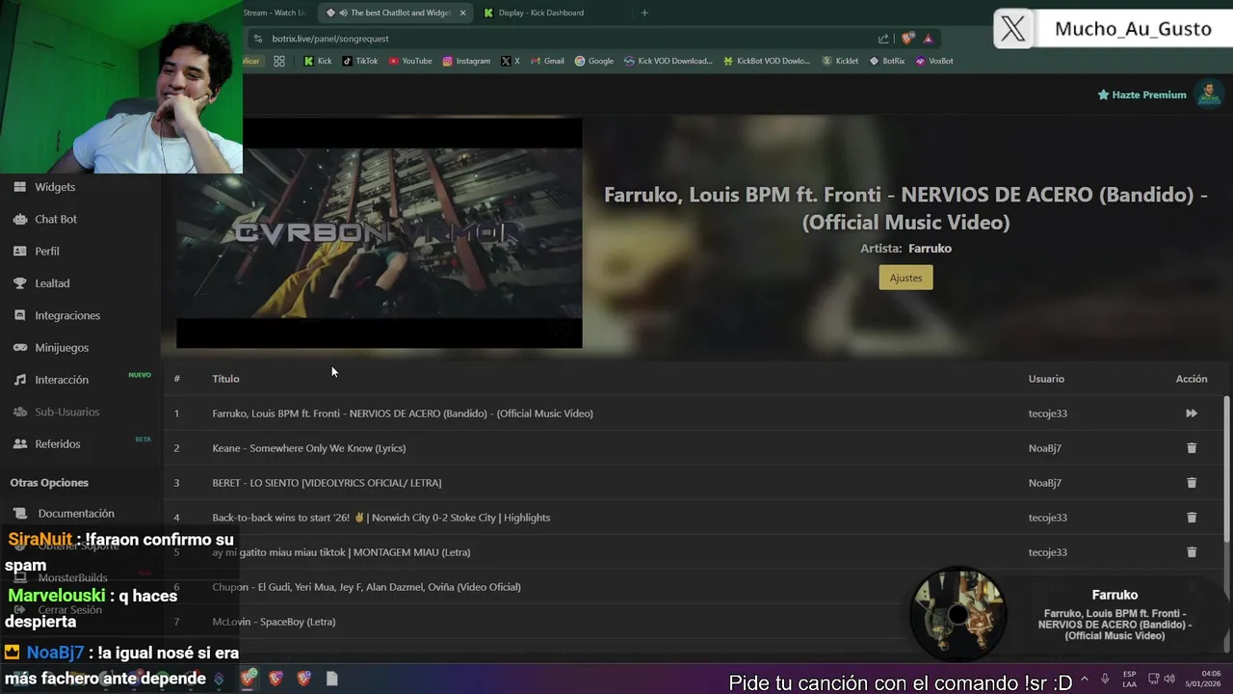Open the Interacción music section
Image resolution: width=1233 pixels, height=694 pixels.
tap(62, 380)
